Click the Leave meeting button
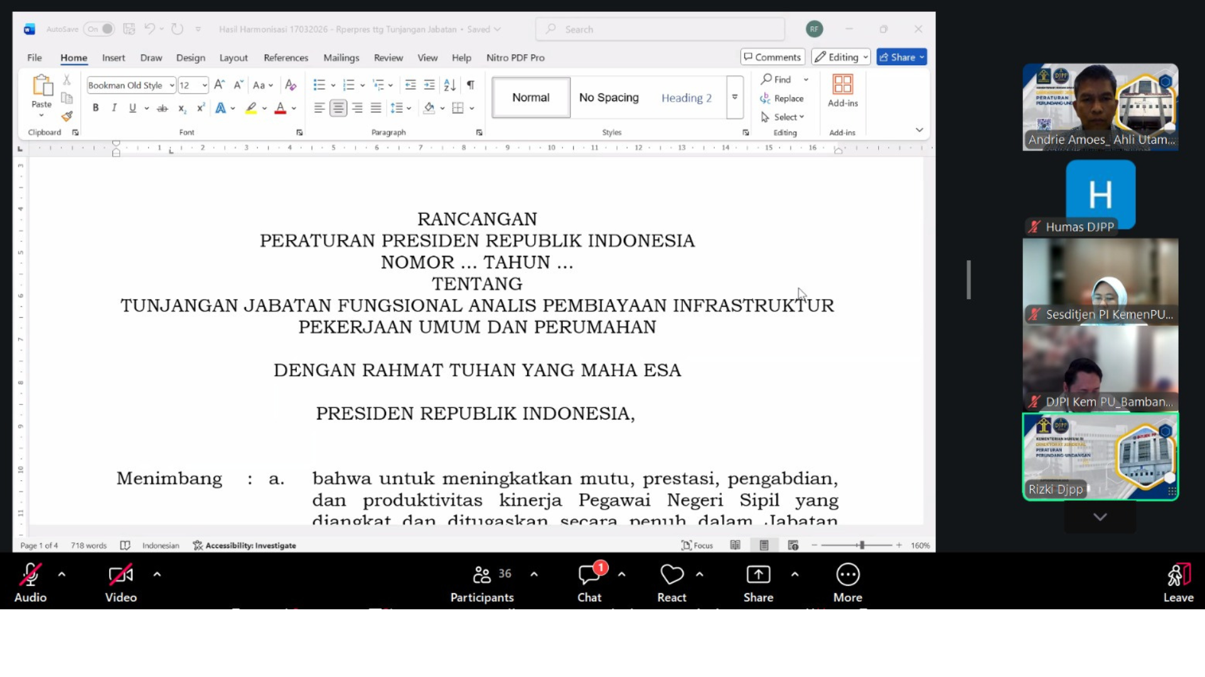This screenshot has height=677, width=1205. [1178, 582]
